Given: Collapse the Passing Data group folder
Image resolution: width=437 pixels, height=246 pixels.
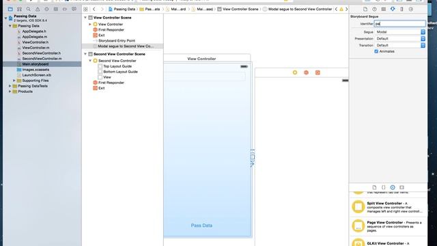Looking at the screenshot, I should pos(10,26).
